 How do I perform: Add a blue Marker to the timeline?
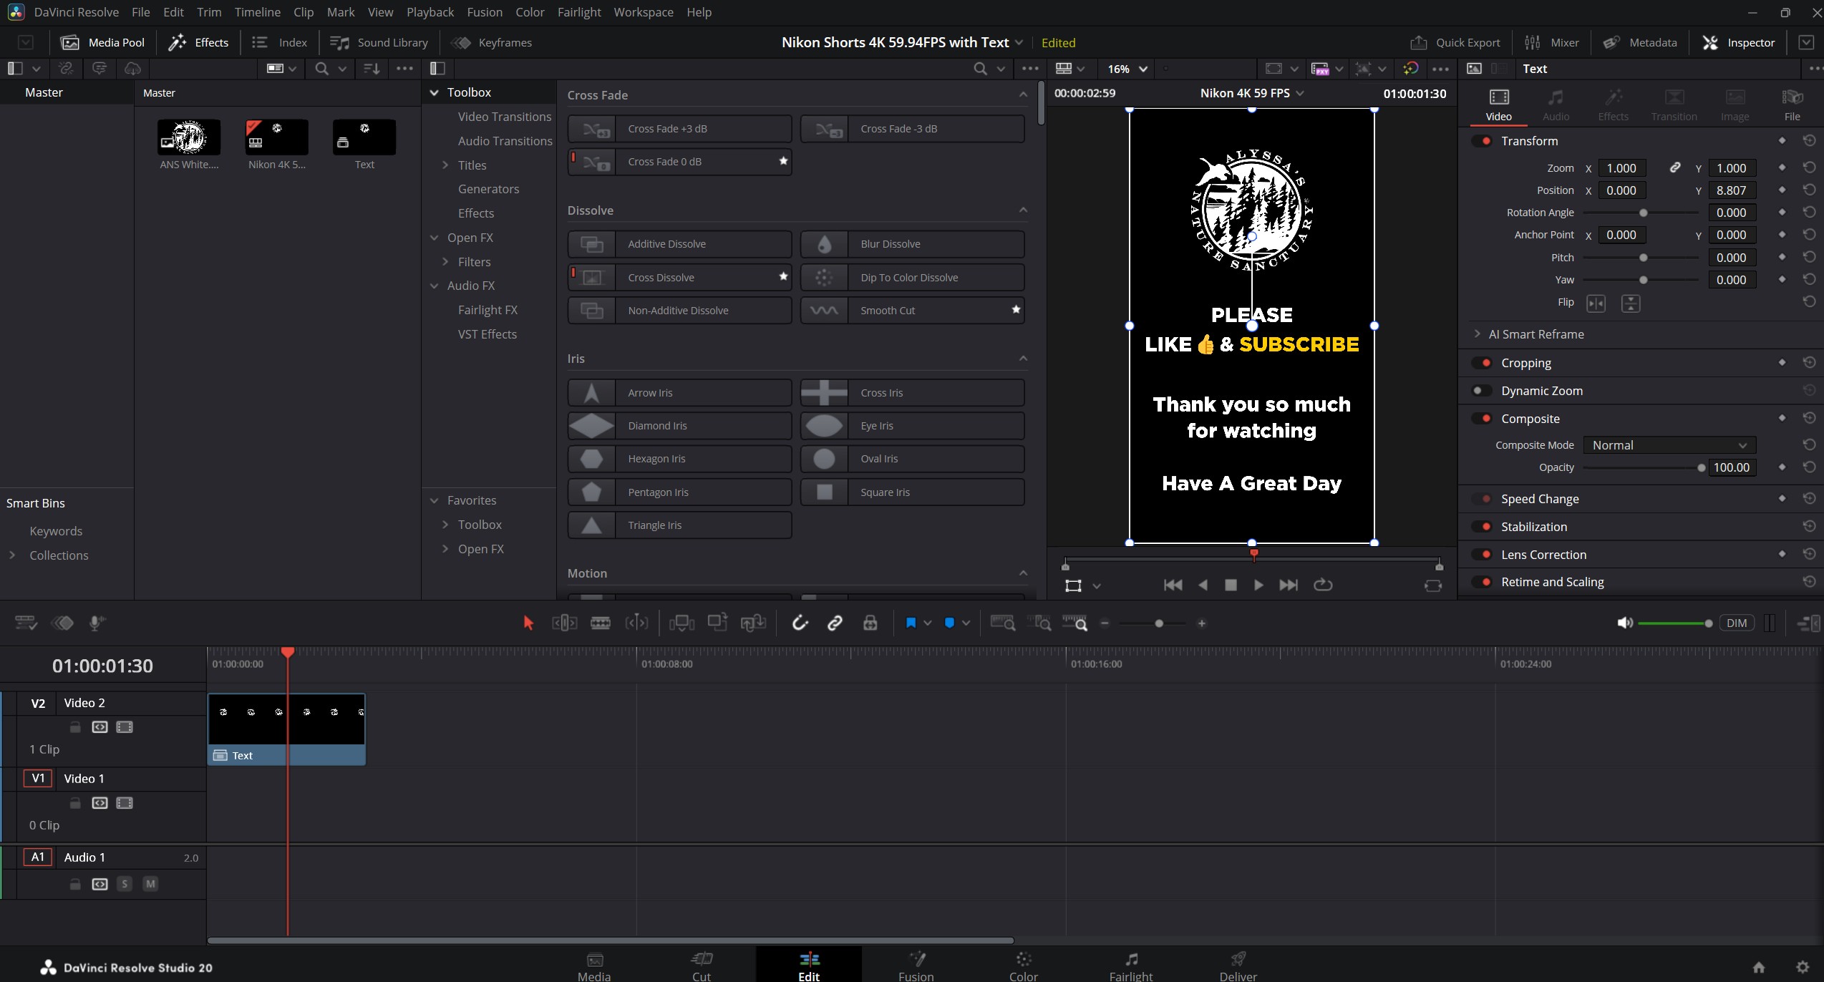click(949, 623)
